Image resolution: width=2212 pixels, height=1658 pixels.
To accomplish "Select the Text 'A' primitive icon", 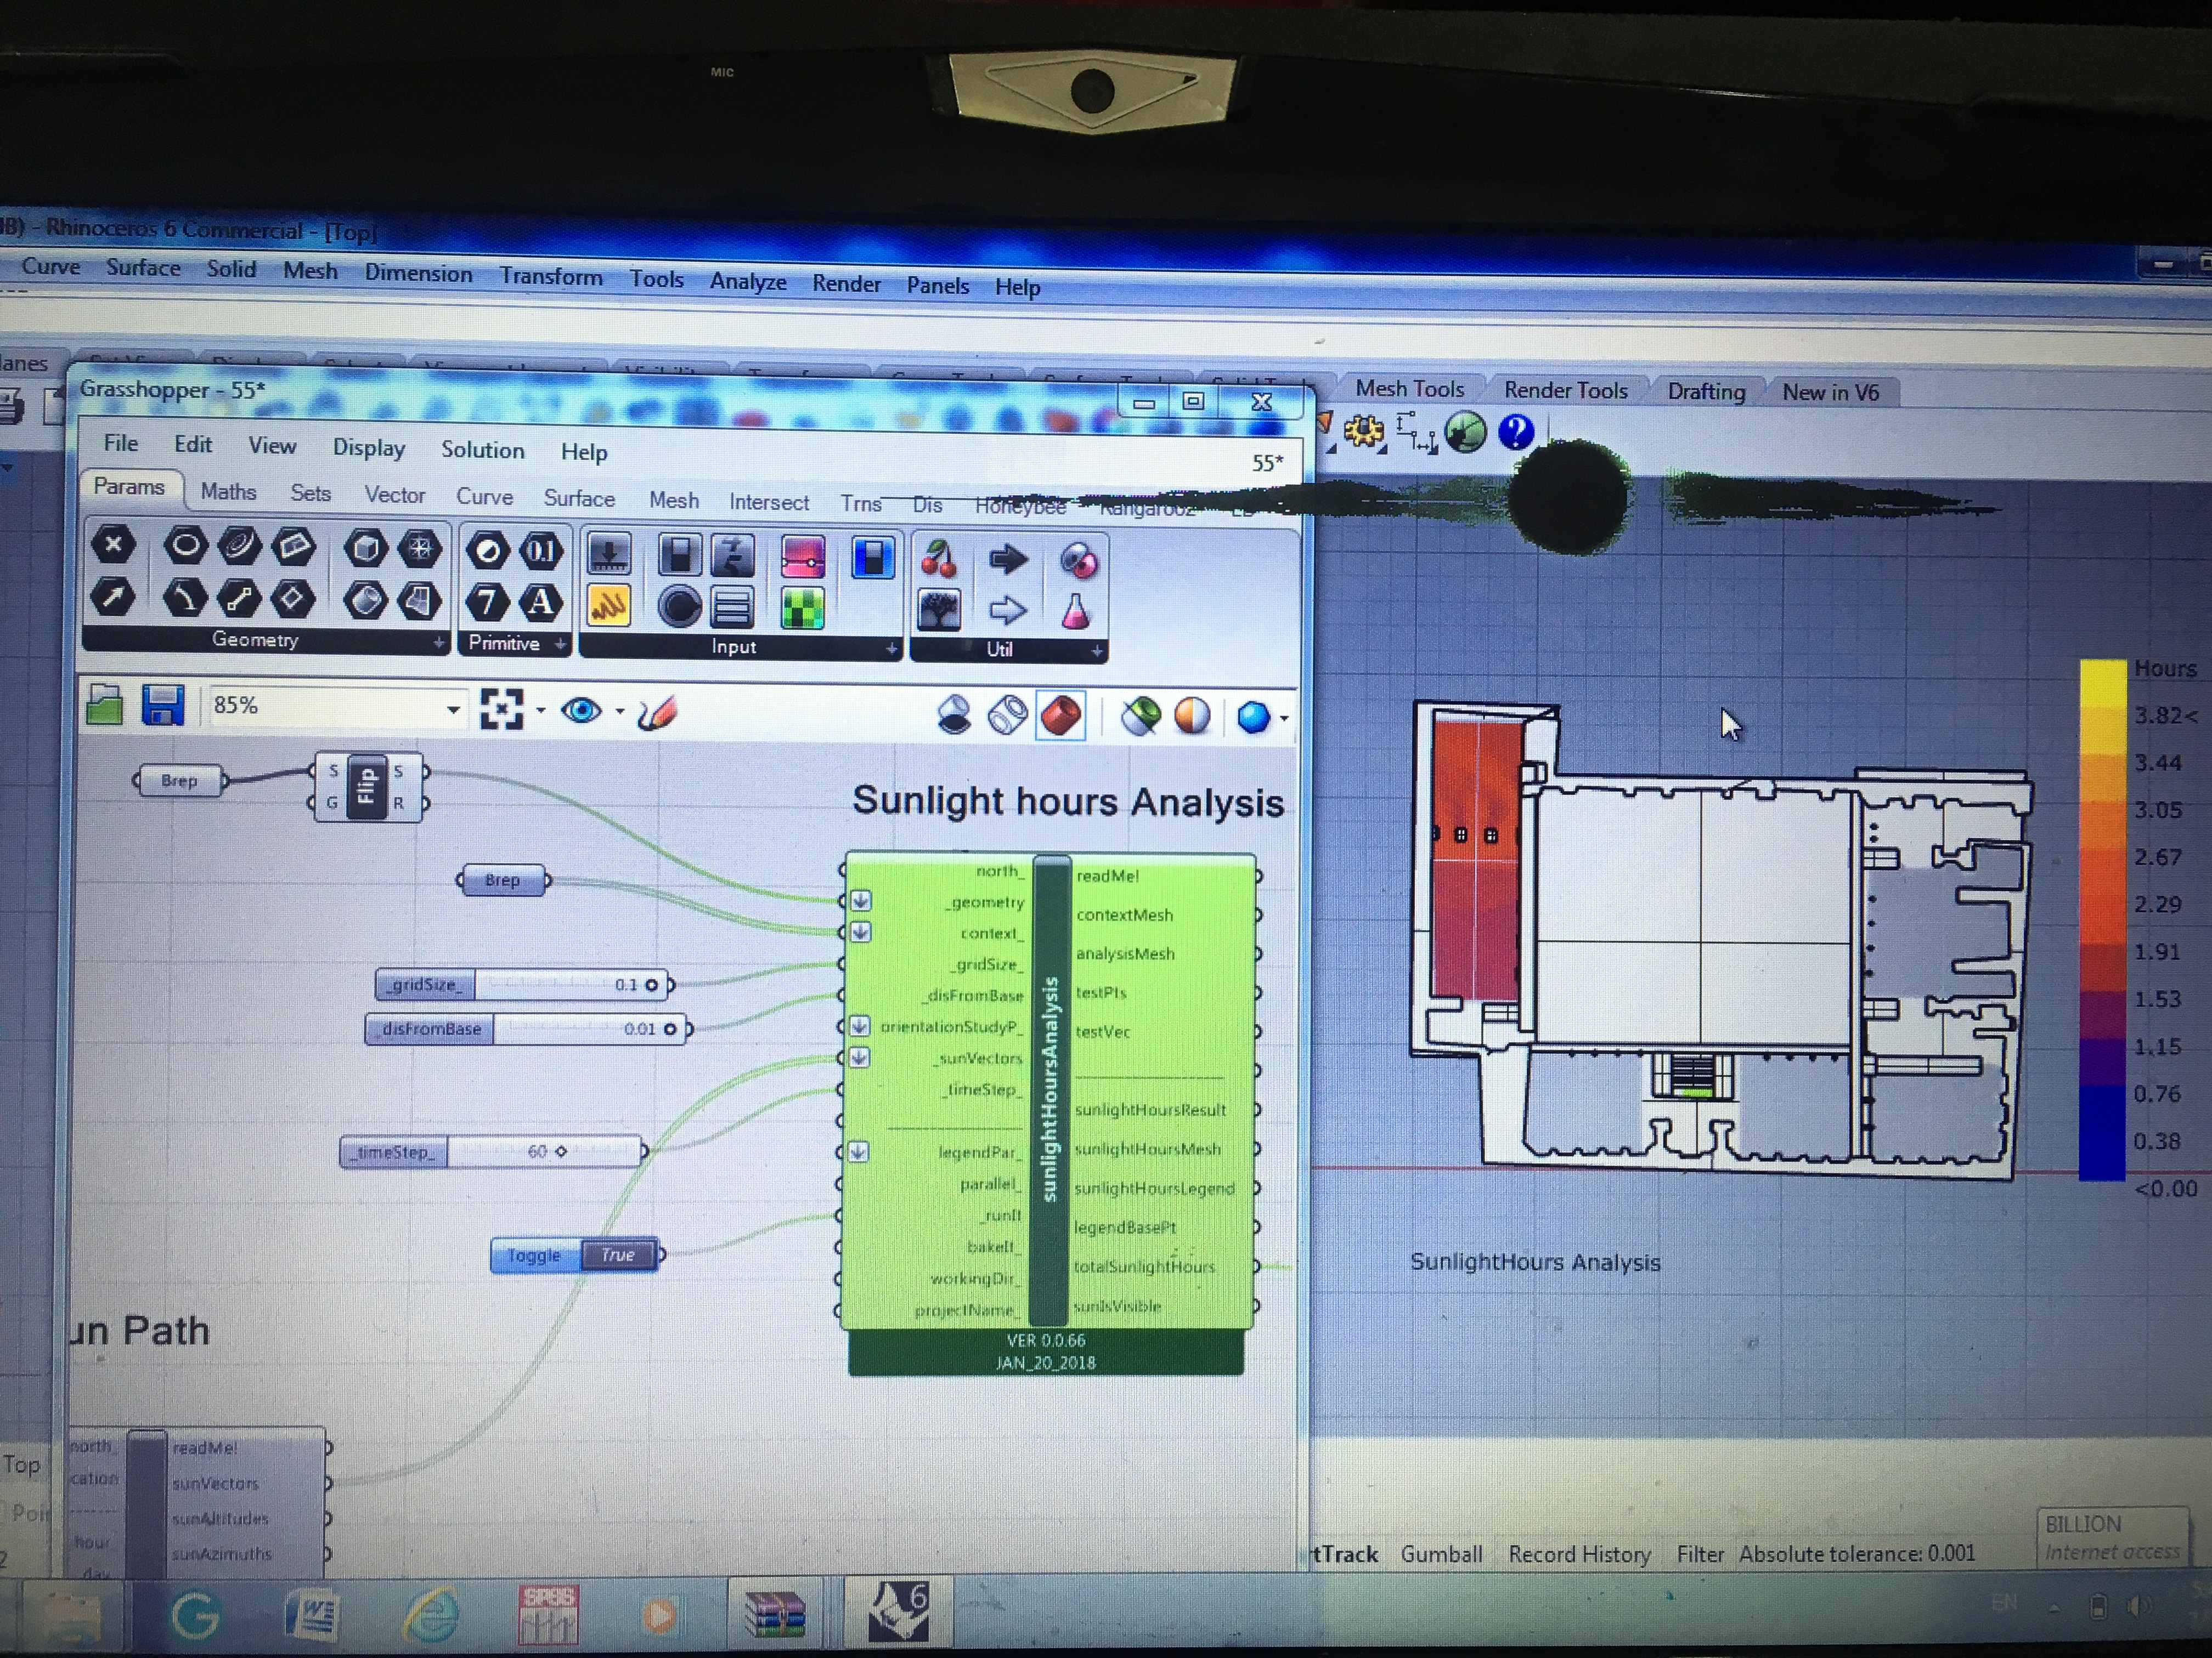I will (540, 603).
